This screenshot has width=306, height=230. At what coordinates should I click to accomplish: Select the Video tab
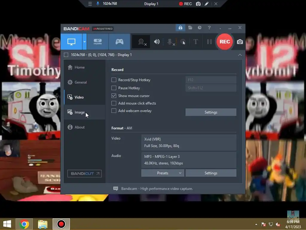point(85,97)
